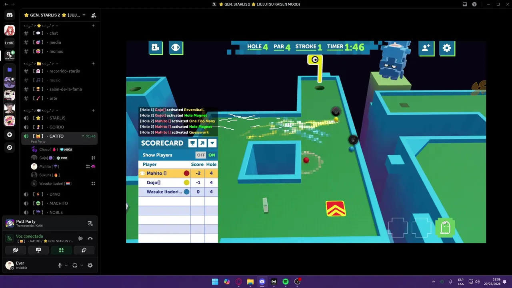Disconnect from voice with hang-up icon
Image resolution: width=512 pixels, height=288 pixels.
click(x=90, y=239)
